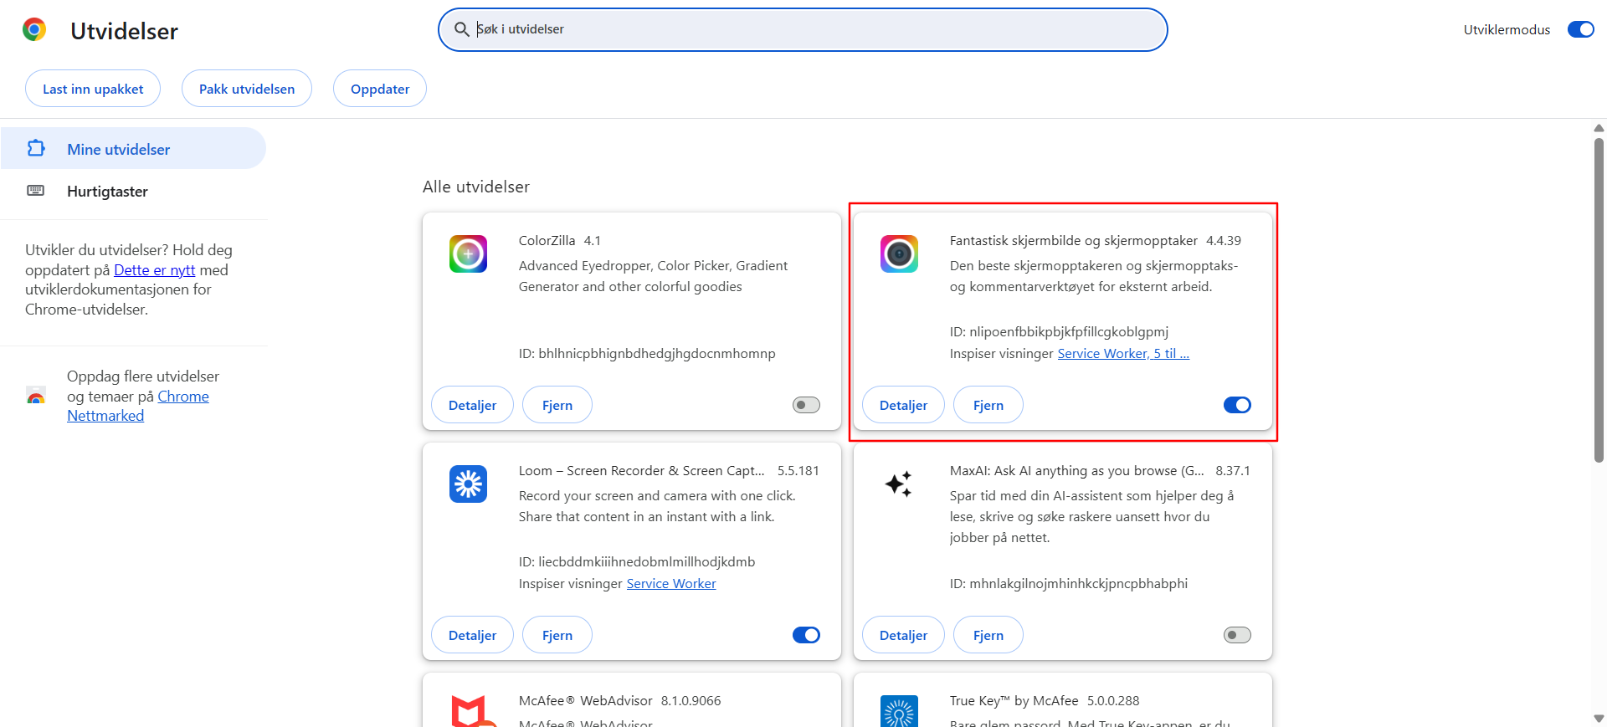Click 'True Key™ by McAfee' title
This screenshot has width=1607, height=727.
[x=1014, y=701]
